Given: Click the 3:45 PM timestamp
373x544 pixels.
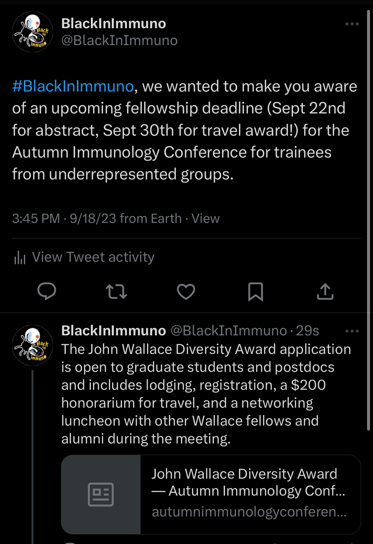Looking at the screenshot, I should tap(36, 219).
